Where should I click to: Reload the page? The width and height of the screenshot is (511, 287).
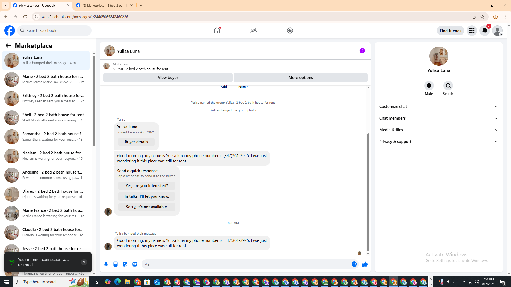click(x=25, y=17)
